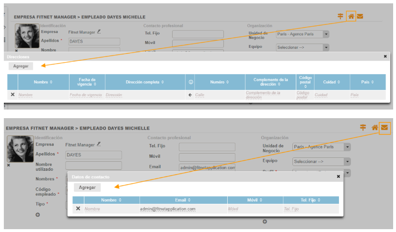Screen dimensions: 396x232
Task: Click the plus circle icon below Tipo
Action: pyautogui.click(x=37, y=215)
